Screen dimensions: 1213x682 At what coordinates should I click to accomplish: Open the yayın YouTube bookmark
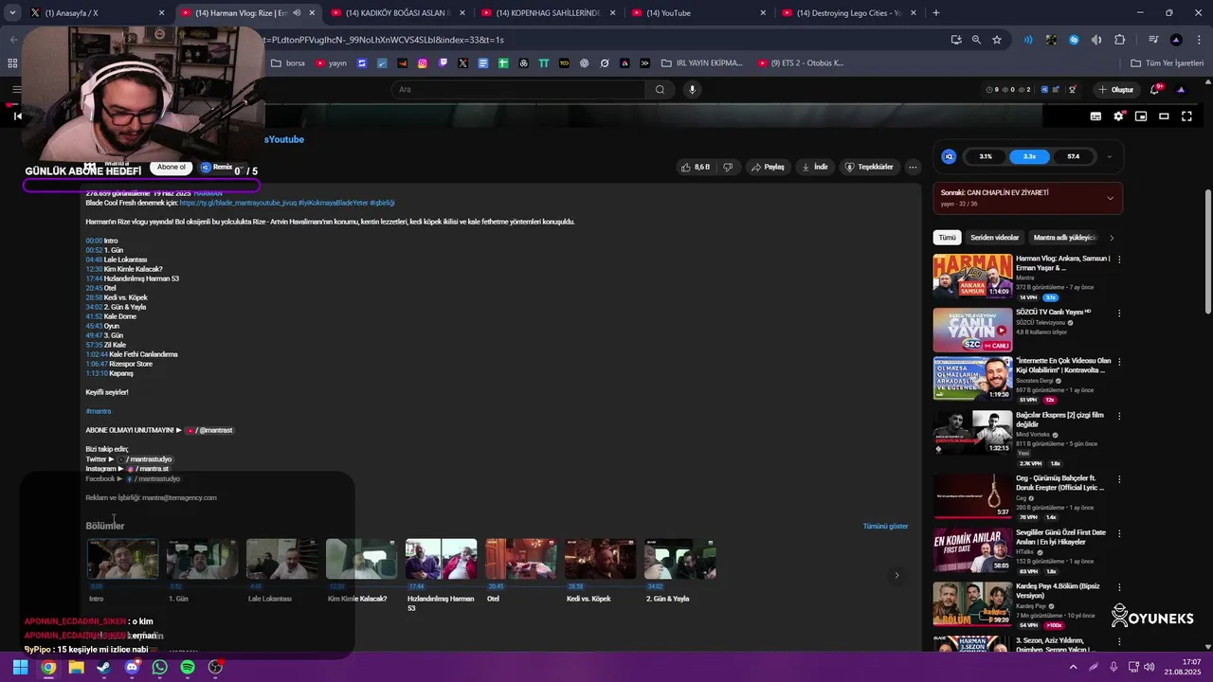coord(332,63)
